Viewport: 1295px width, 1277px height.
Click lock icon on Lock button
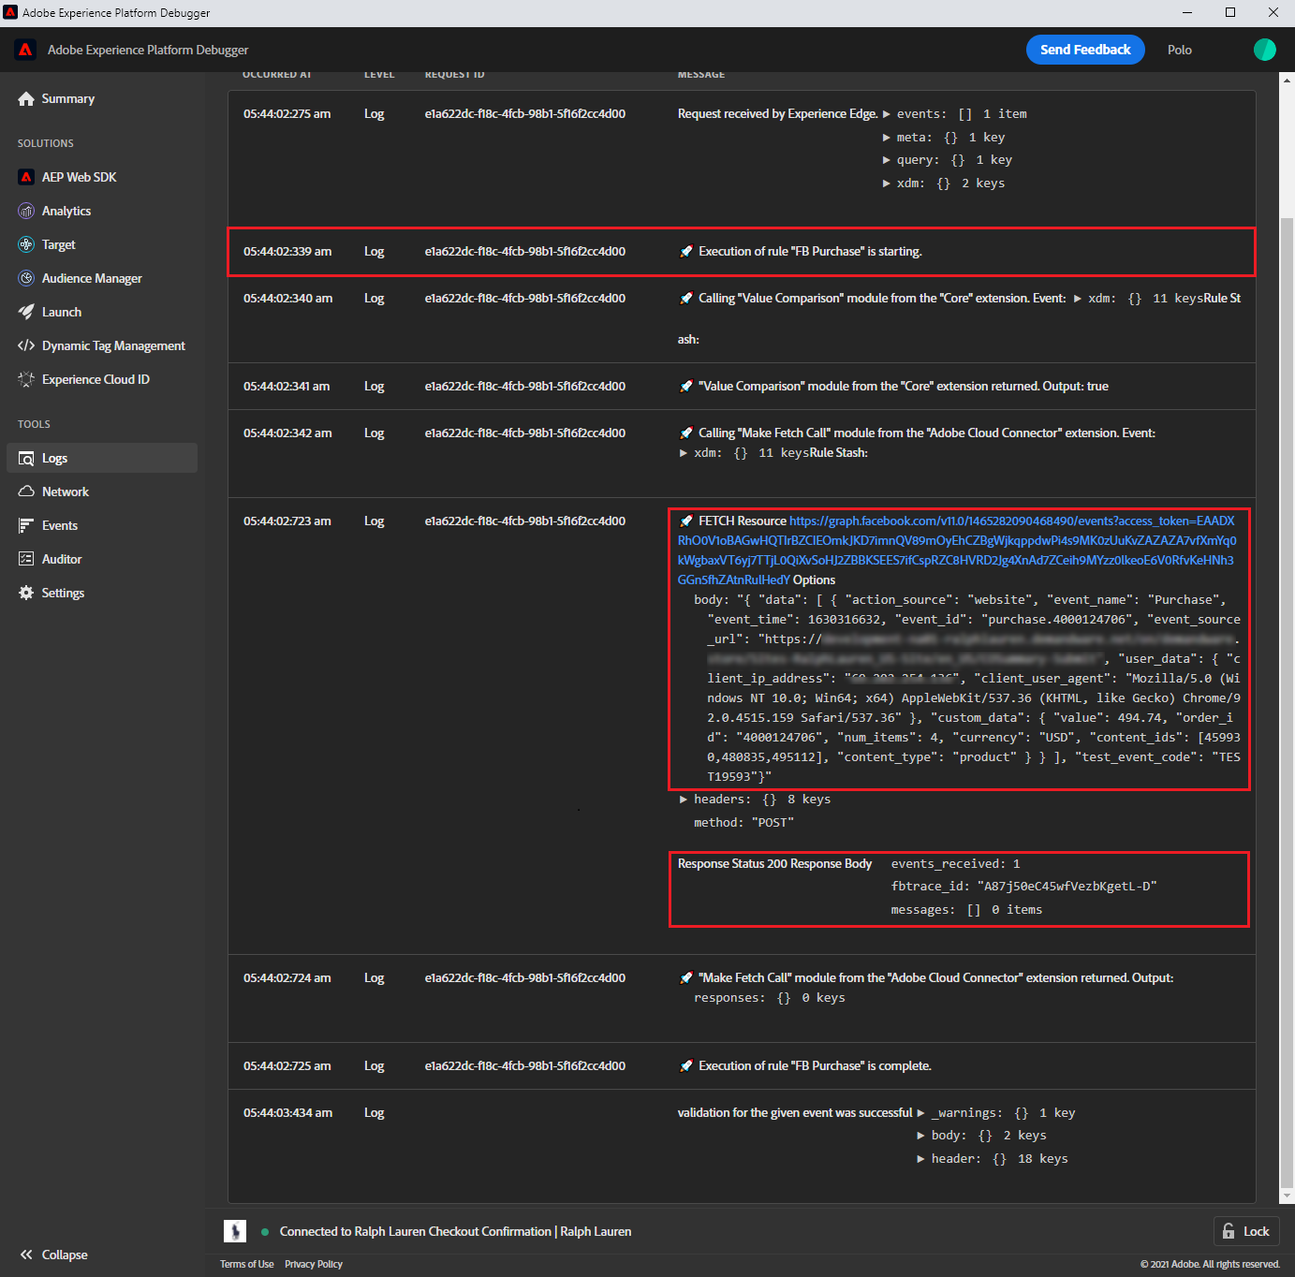(1229, 1231)
